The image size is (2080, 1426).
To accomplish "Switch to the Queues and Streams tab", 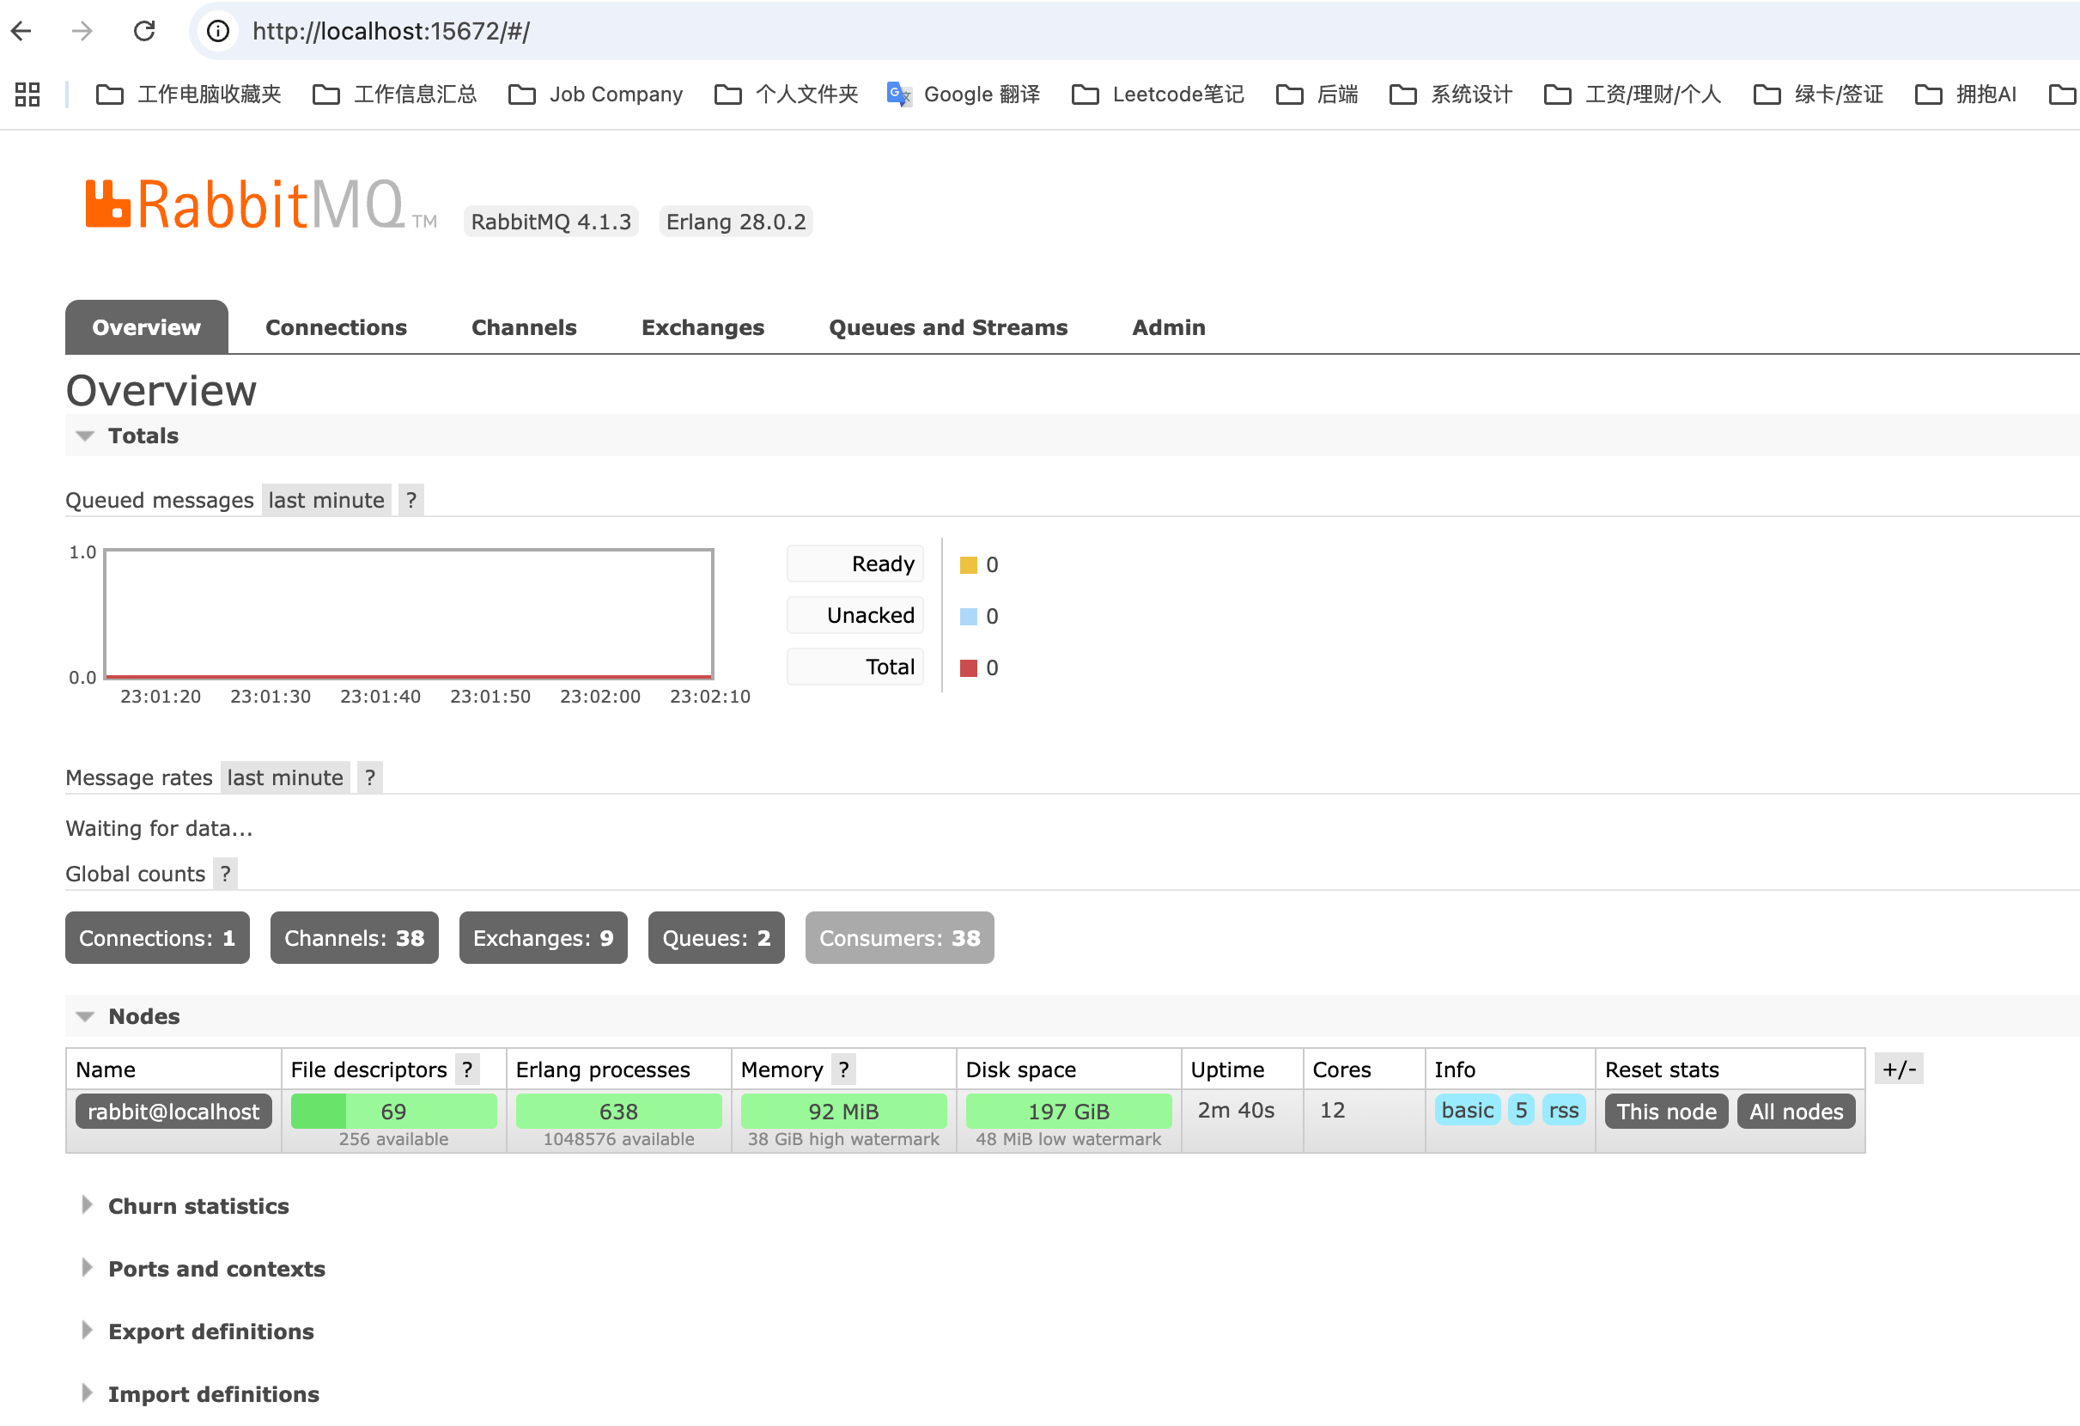I will click(948, 327).
